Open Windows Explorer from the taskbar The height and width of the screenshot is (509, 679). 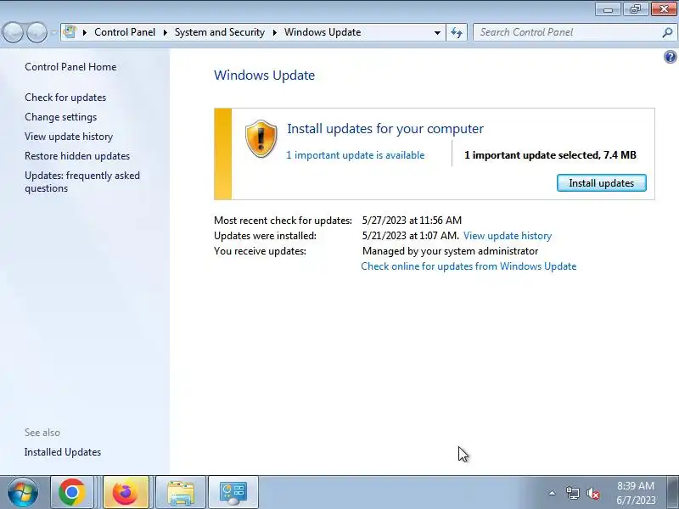click(181, 492)
